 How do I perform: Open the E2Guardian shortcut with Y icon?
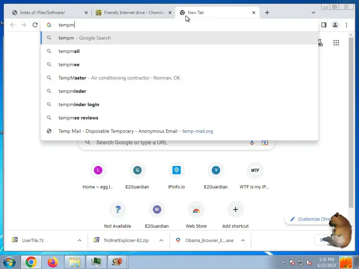click(216, 176)
